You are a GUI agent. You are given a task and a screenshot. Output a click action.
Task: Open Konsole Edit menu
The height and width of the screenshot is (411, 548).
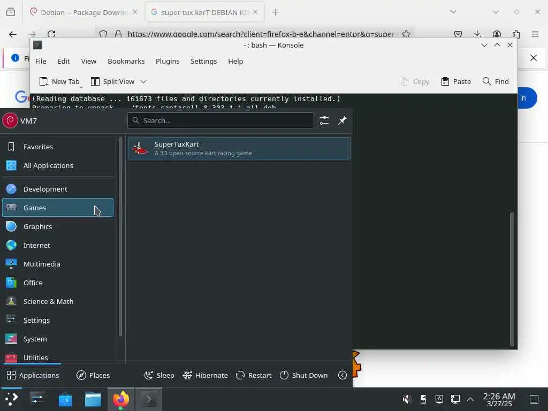64,61
